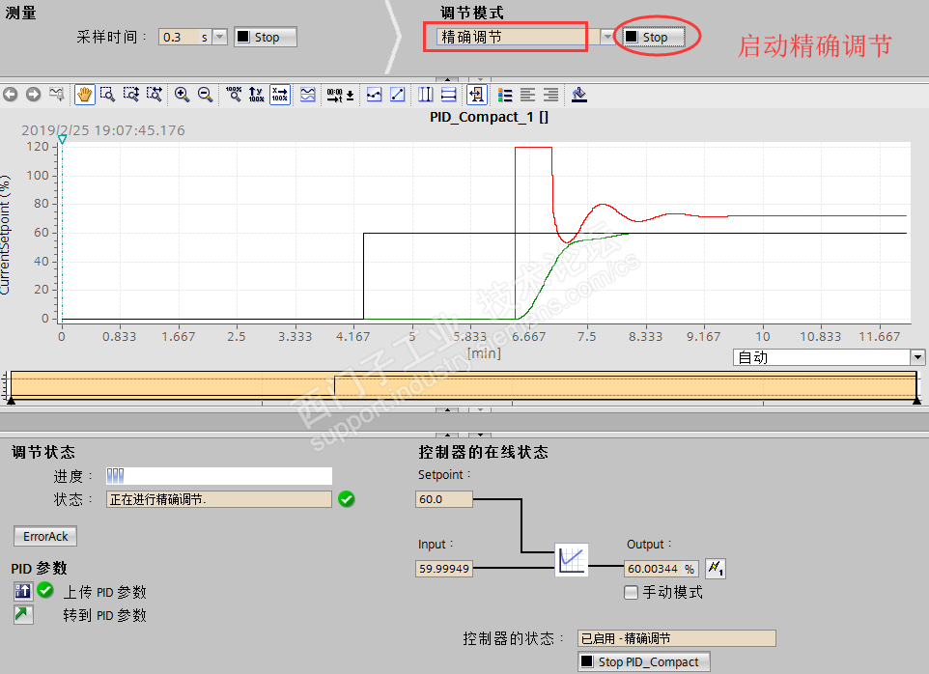Click the align legend right icon
929x674 pixels.
551,95
